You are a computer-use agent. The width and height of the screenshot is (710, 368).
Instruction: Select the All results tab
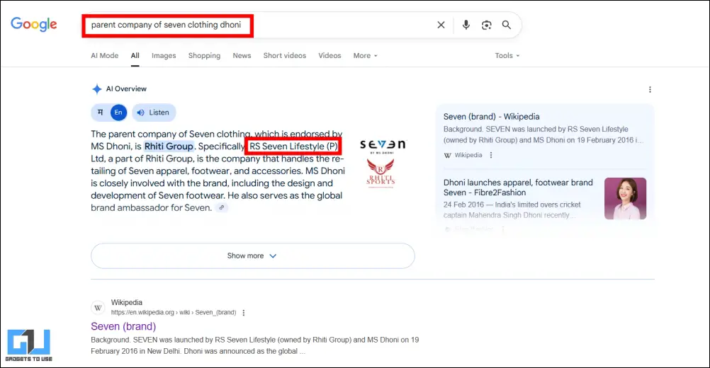click(x=135, y=56)
